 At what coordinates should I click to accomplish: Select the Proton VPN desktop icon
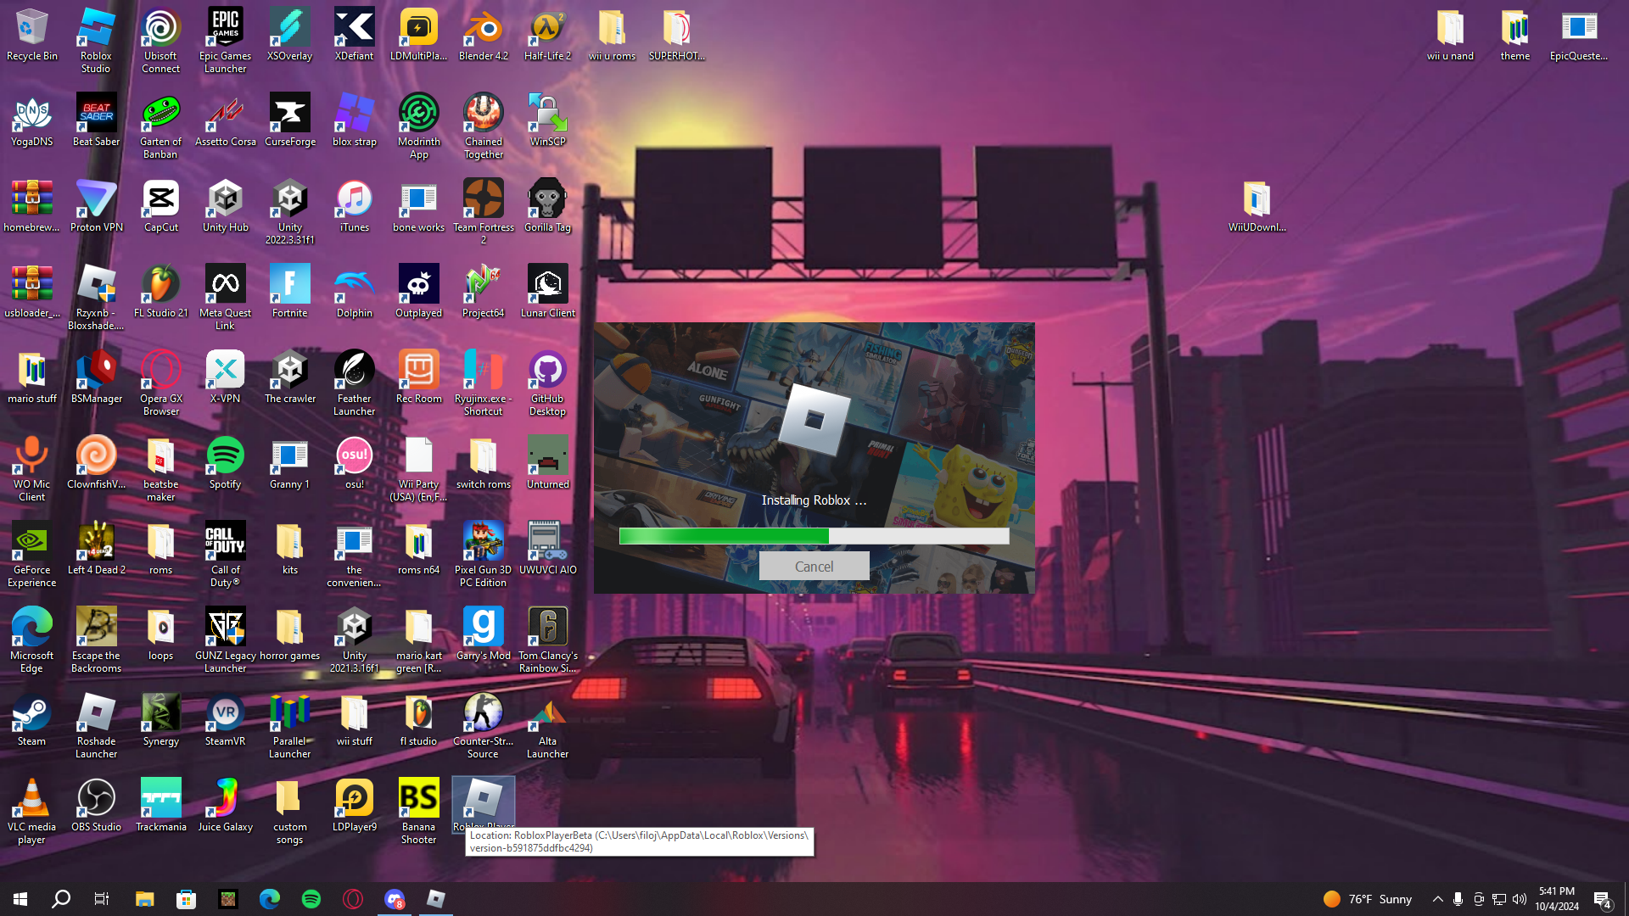[x=96, y=207]
